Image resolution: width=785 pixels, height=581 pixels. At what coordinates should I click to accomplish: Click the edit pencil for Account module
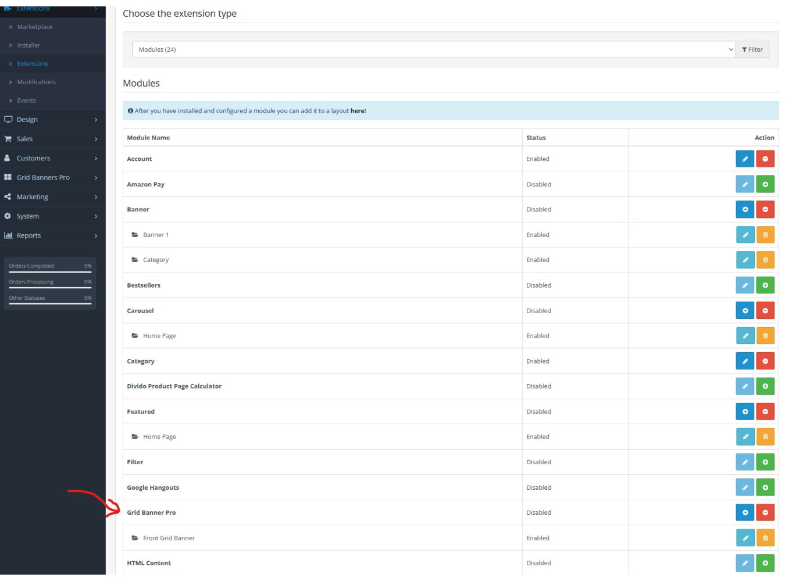(744, 159)
